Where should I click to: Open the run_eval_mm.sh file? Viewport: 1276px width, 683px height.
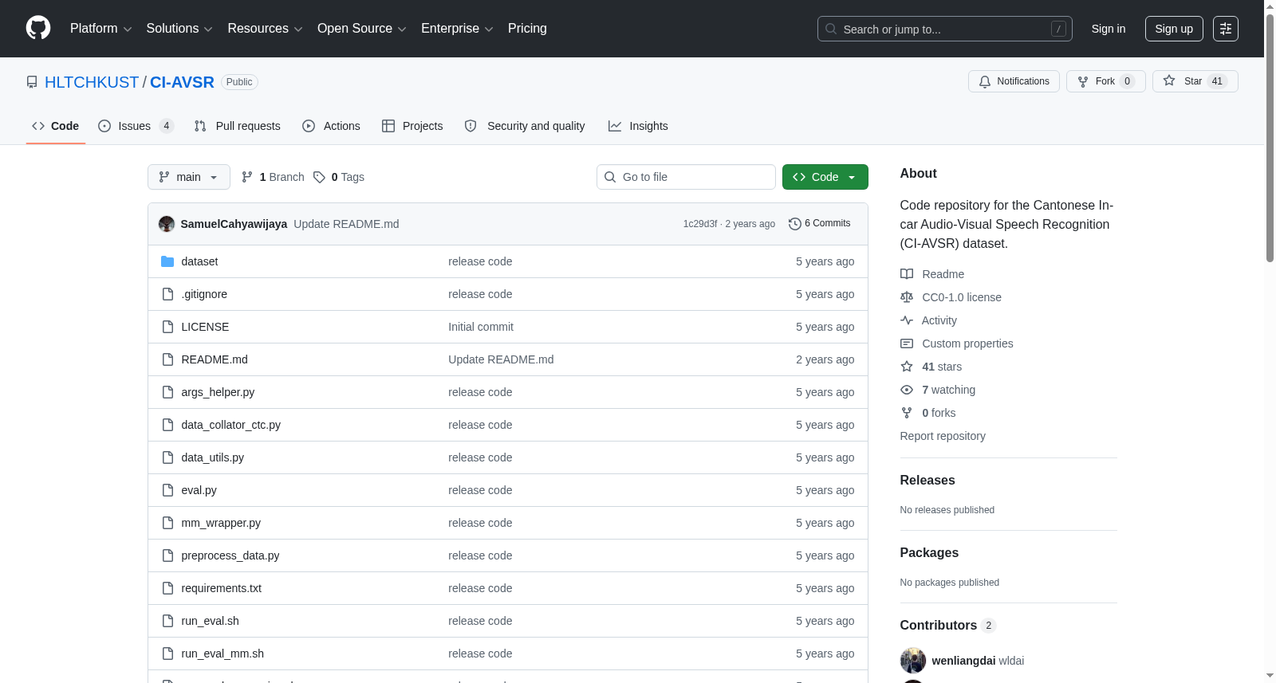pyautogui.click(x=223, y=654)
